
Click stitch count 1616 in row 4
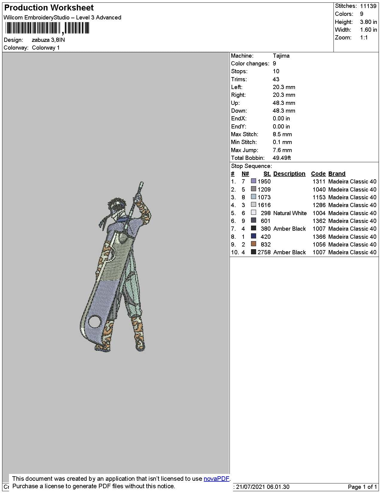pyautogui.click(x=264, y=205)
